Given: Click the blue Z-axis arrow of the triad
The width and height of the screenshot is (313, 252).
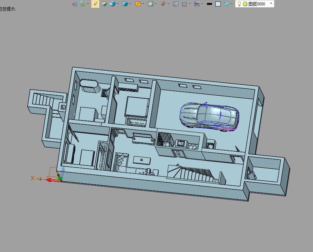Looking at the screenshot, I should tap(63, 172).
